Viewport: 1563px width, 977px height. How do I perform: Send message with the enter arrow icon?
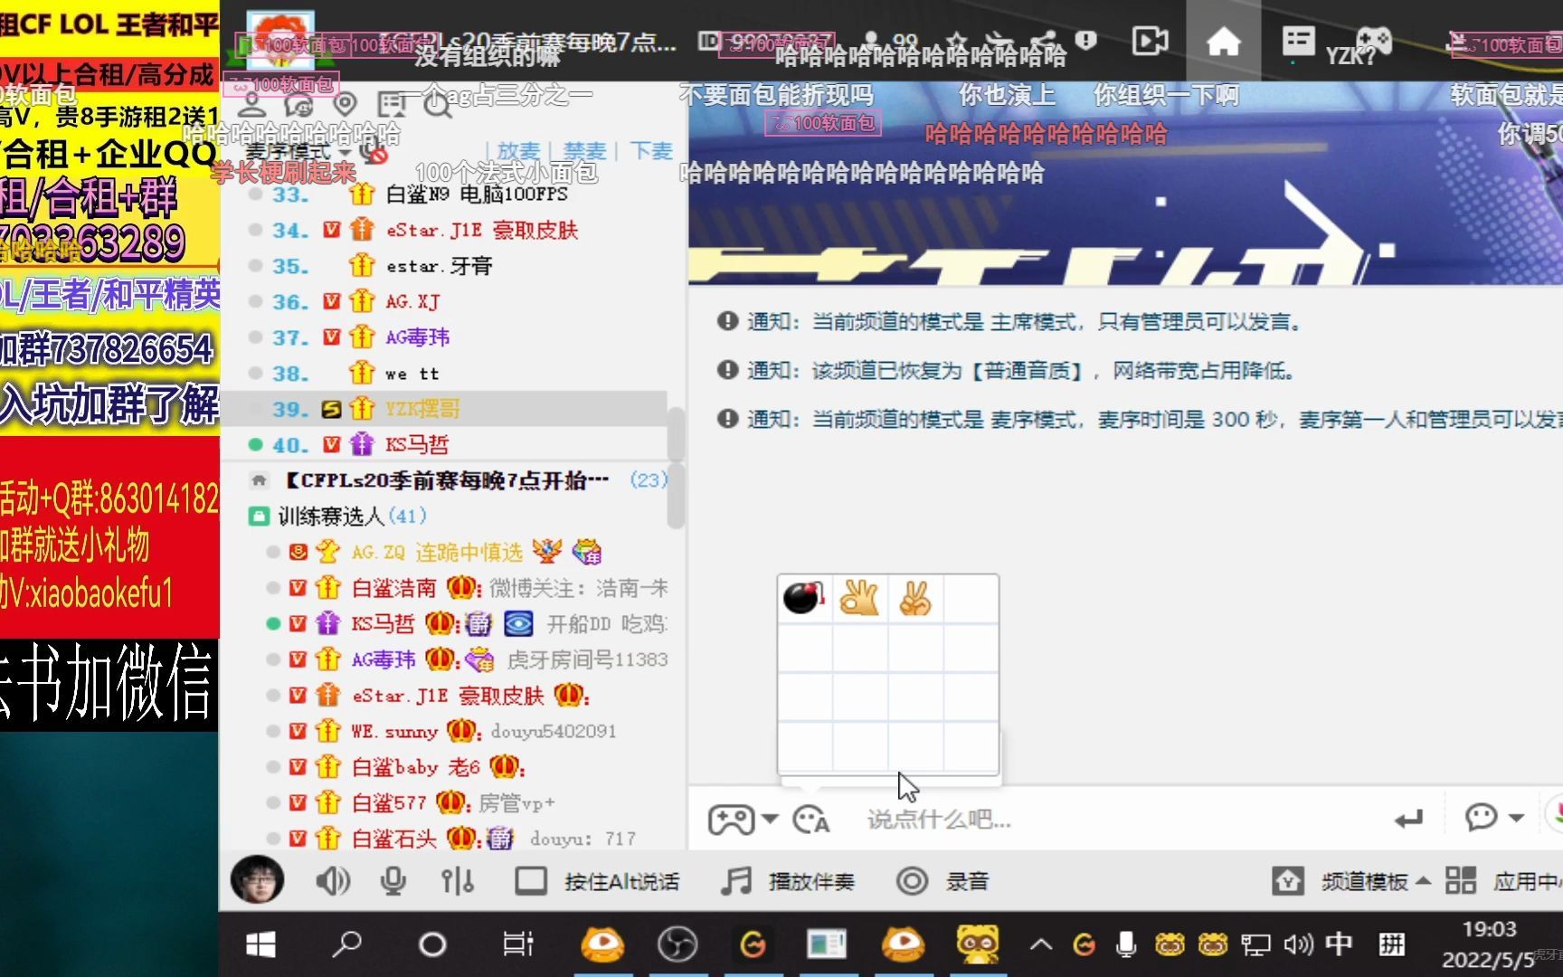point(1408,820)
